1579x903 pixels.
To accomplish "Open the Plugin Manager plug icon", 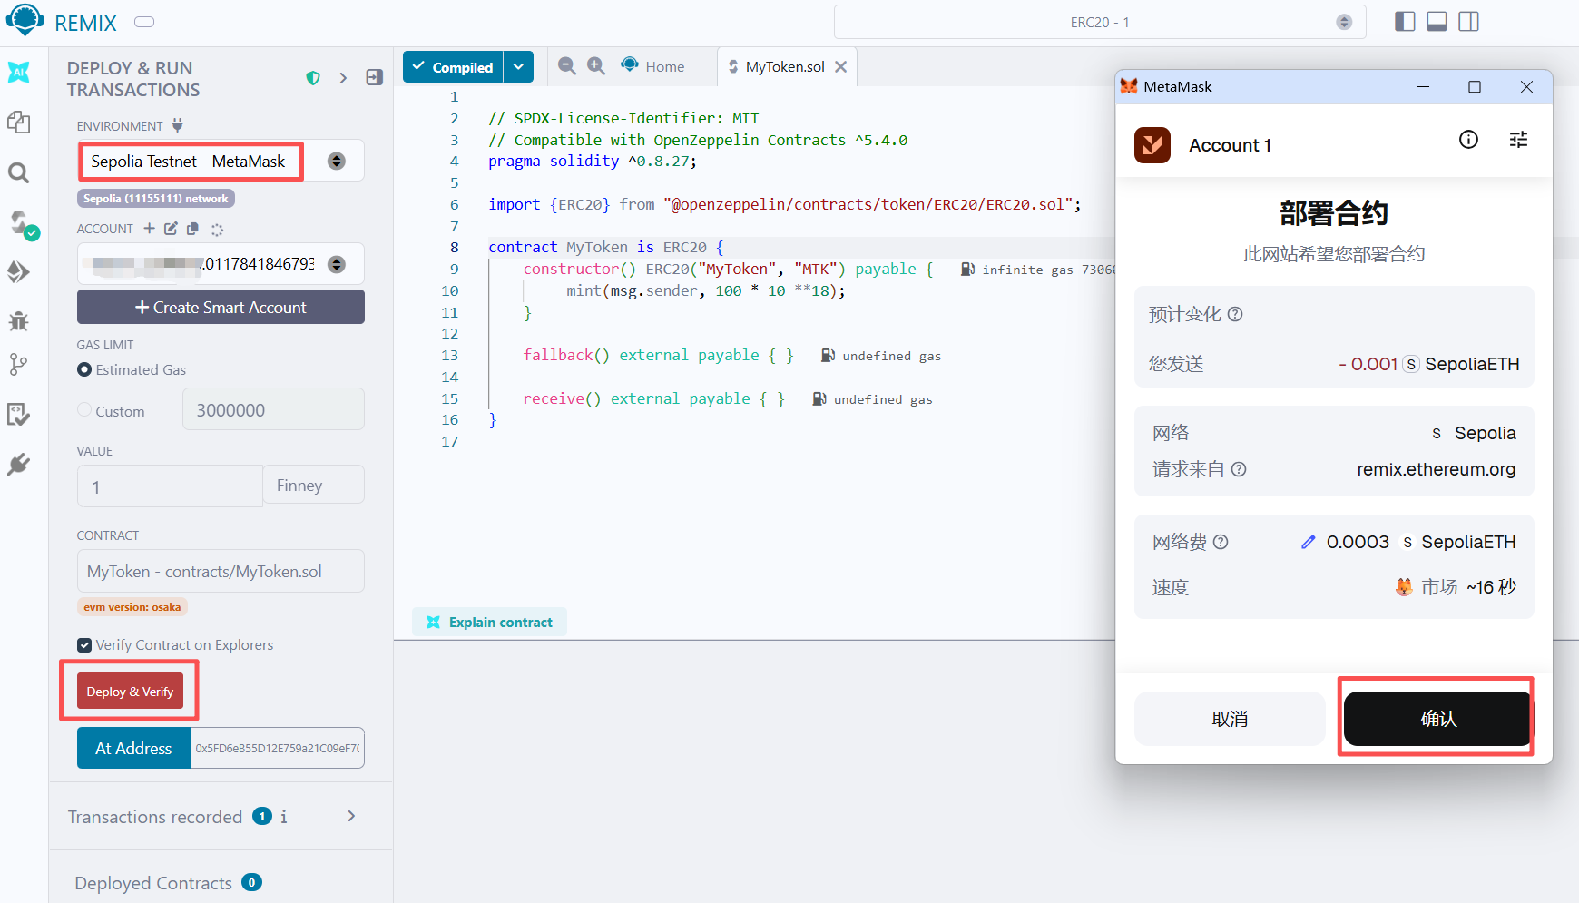I will (x=19, y=465).
